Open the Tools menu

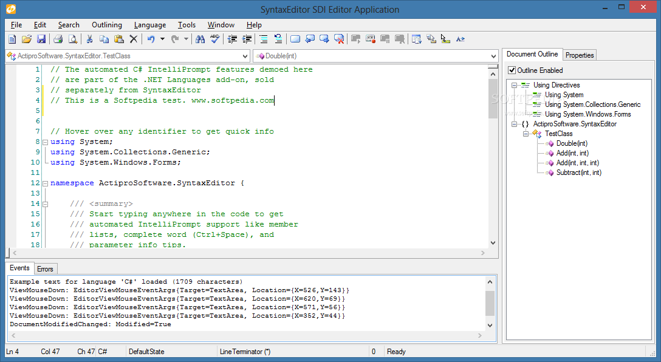[187, 25]
